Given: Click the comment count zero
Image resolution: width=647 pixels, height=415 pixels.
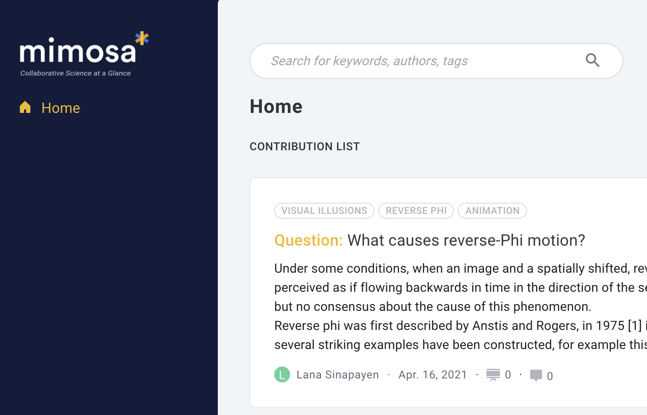Looking at the screenshot, I should [550, 376].
